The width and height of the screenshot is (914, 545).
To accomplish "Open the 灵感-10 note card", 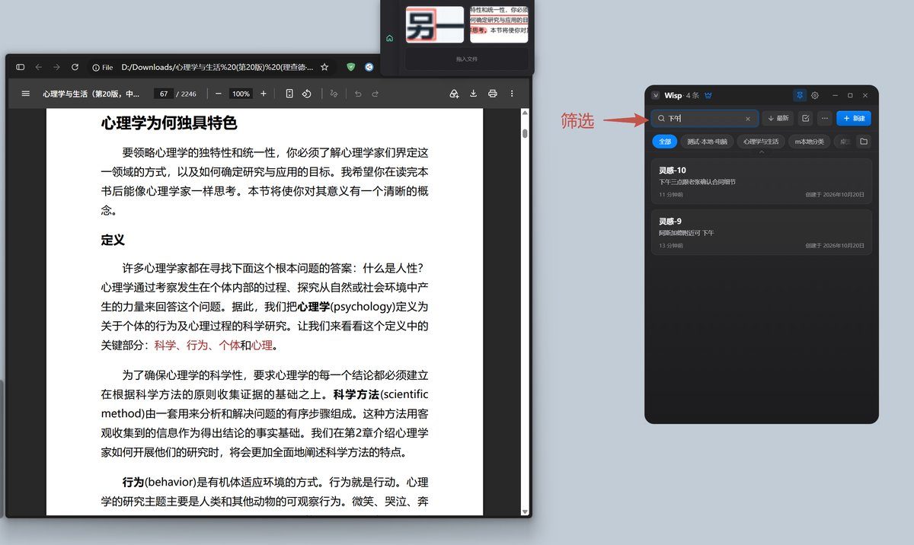I will click(x=762, y=182).
